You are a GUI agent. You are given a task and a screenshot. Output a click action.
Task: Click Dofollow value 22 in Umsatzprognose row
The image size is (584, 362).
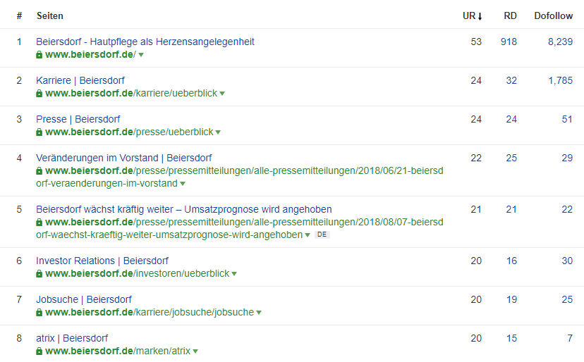(567, 209)
